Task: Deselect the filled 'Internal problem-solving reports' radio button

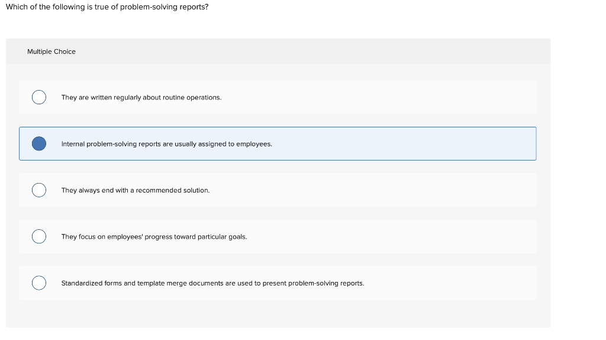Action: (x=39, y=144)
